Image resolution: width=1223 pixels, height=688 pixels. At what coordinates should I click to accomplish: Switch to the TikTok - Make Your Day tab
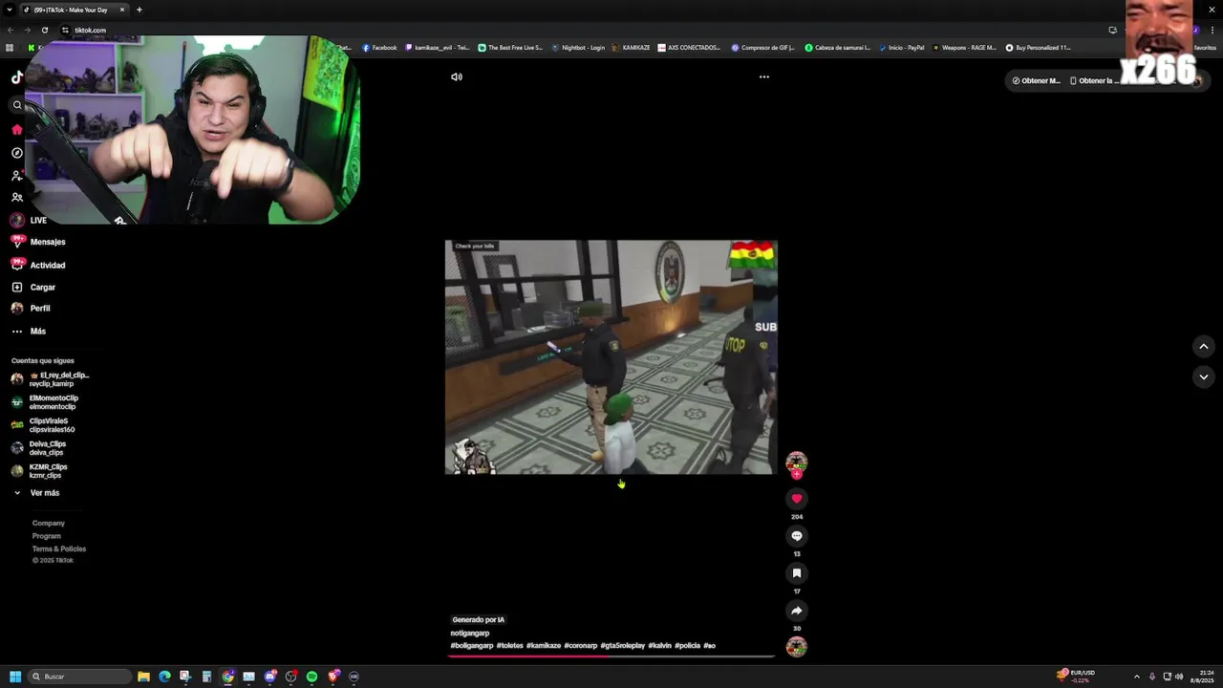click(x=75, y=10)
